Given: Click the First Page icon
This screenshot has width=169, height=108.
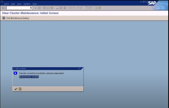Looking at the screenshot, I should pyautogui.click(x=70, y=8).
